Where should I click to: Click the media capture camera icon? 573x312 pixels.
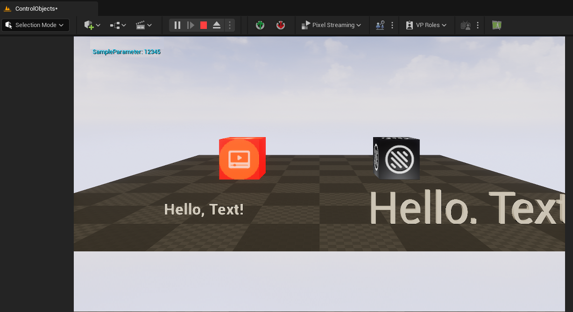[466, 25]
